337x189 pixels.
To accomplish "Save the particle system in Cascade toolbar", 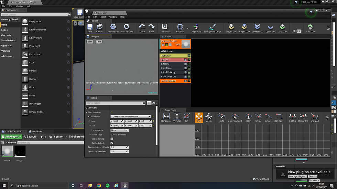I will (x=90, y=28).
